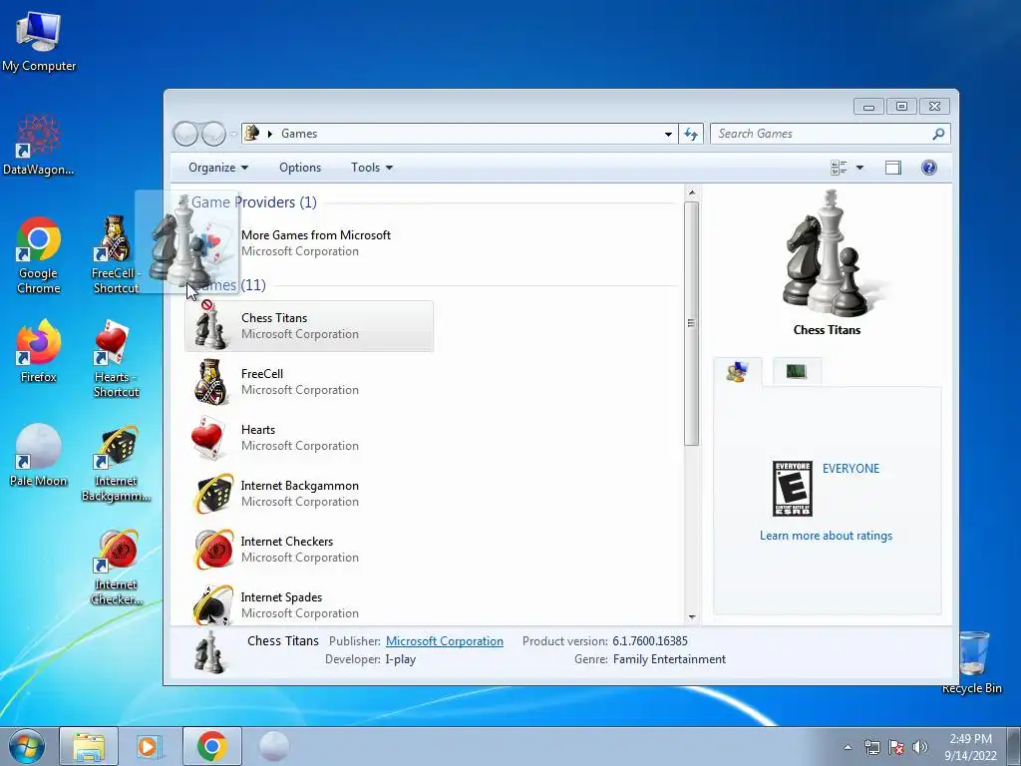The height and width of the screenshot is (766, 1021).
Task: Open the Options menu item
Action: tap(300, 168)
